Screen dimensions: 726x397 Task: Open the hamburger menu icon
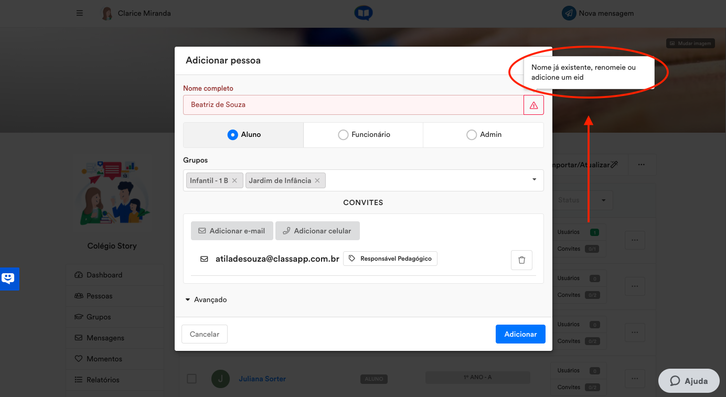[80, 13]
